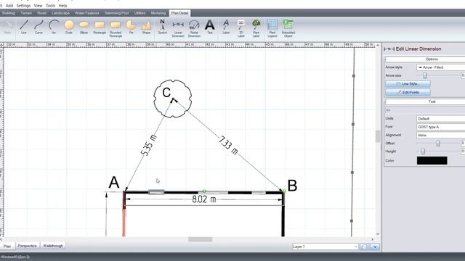Click the 8.02 m dimension label

click(204, 199)
